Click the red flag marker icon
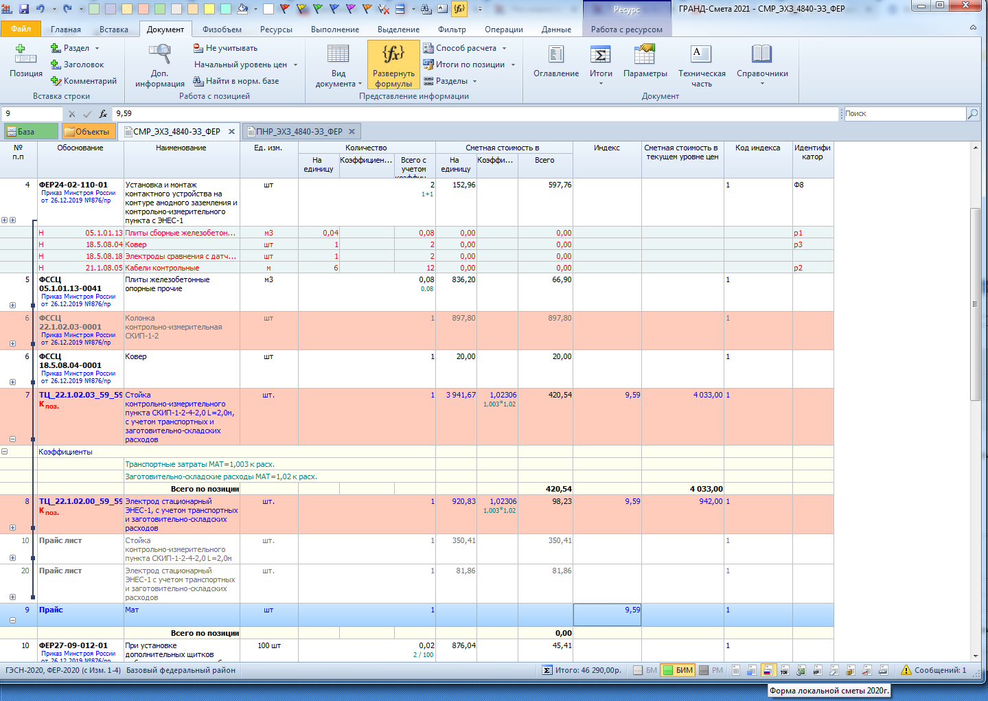Image resolution: width=988 pixels, height=701 pixels. (x=285, y=9)
